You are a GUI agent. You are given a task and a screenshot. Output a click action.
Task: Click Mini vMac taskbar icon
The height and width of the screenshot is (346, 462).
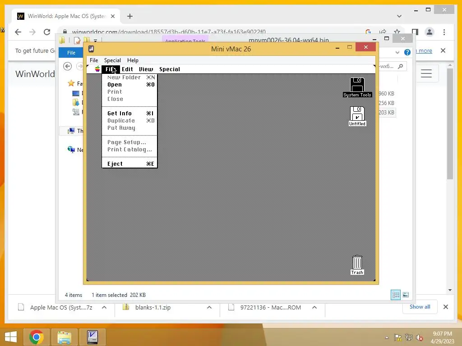click(x=92, y=337)
